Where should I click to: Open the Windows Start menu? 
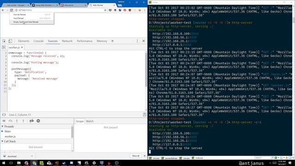(x=4, y=163)
